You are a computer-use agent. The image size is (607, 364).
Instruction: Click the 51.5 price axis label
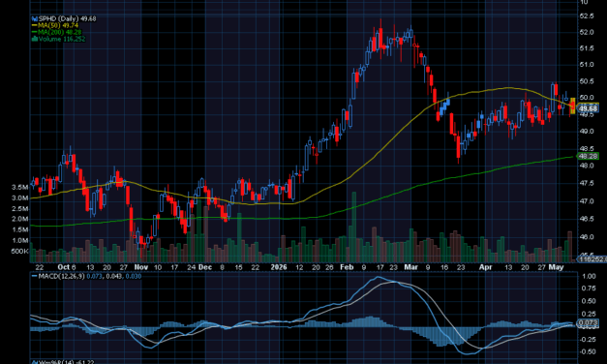tap(587, 48)
